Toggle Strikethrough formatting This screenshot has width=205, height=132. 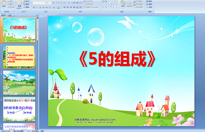43,7
